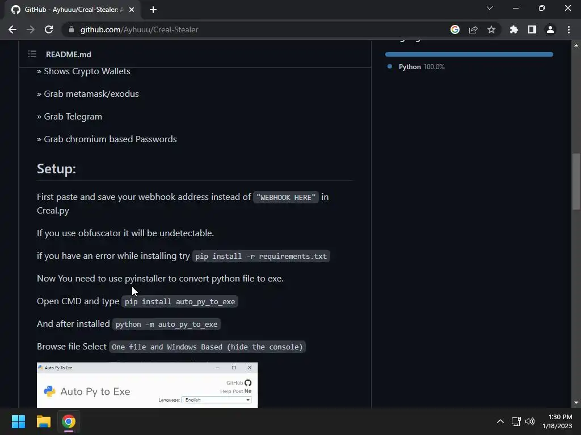Click the share page icon
Image resolution: width=581 pixels, height=435 pixels.
click(473, 29)
